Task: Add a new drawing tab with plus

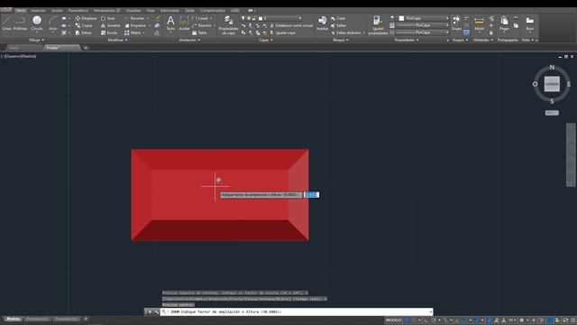Action: 86,48
